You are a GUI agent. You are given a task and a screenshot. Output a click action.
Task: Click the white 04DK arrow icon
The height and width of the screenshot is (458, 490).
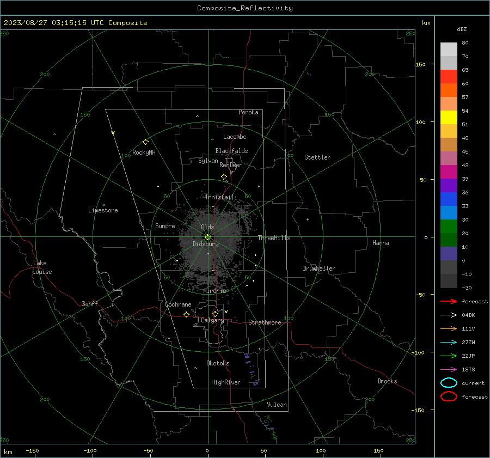(x=449, y=315)
